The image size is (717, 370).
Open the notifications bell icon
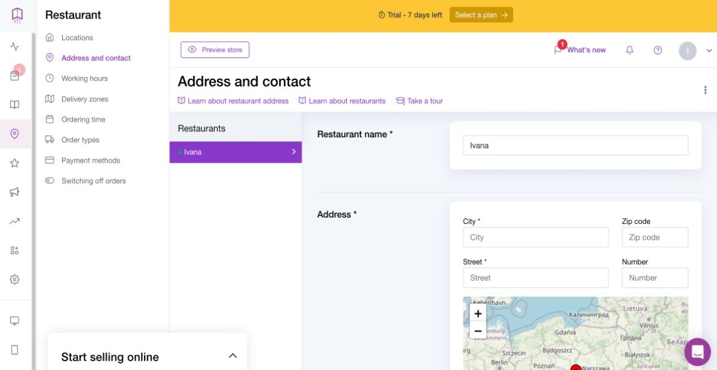click(x=629, y=50)
